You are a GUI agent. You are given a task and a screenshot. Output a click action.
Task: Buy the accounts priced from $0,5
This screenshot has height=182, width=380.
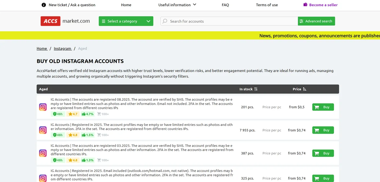coord(323,107)
